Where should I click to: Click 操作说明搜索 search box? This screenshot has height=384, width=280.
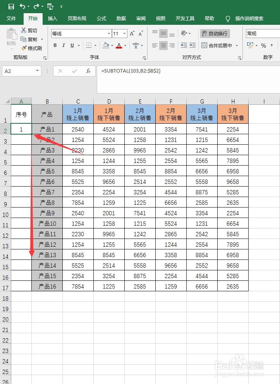(249, 19)
